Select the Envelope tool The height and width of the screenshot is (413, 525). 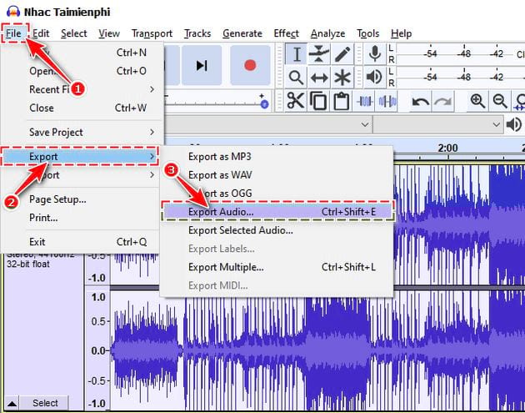[318, 54]
